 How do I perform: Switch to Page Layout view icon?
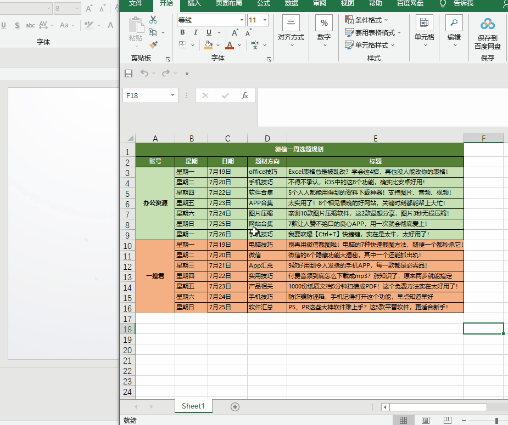coord(426,420)
